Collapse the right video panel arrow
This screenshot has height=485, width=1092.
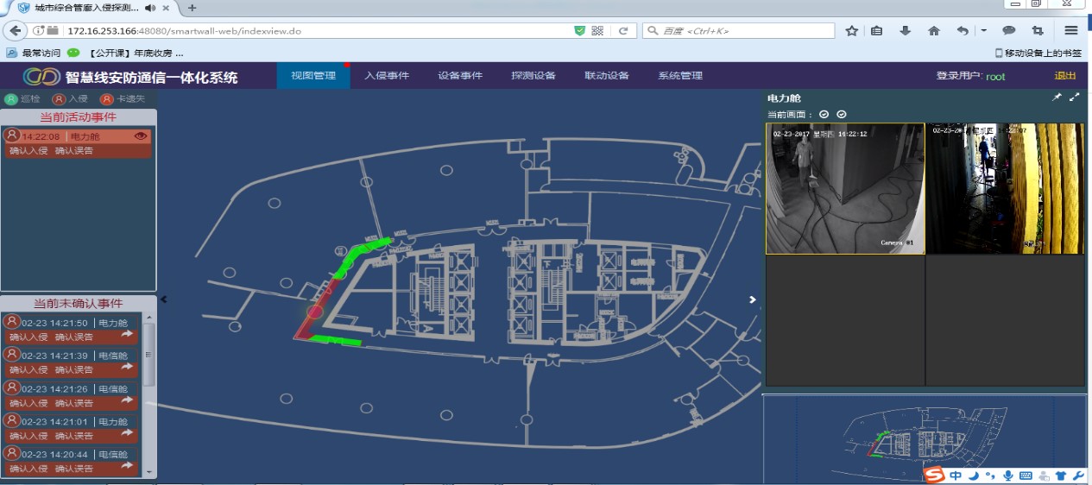point(752,299)
